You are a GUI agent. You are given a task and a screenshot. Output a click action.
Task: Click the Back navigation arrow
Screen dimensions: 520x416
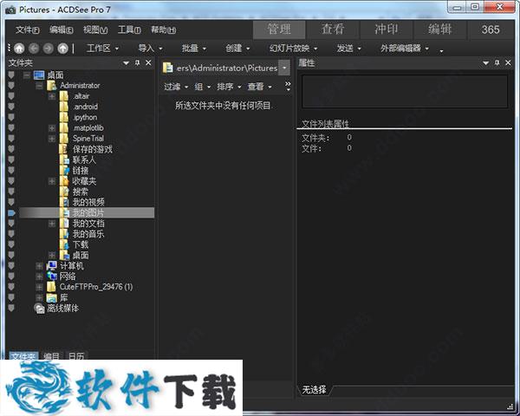34,49
